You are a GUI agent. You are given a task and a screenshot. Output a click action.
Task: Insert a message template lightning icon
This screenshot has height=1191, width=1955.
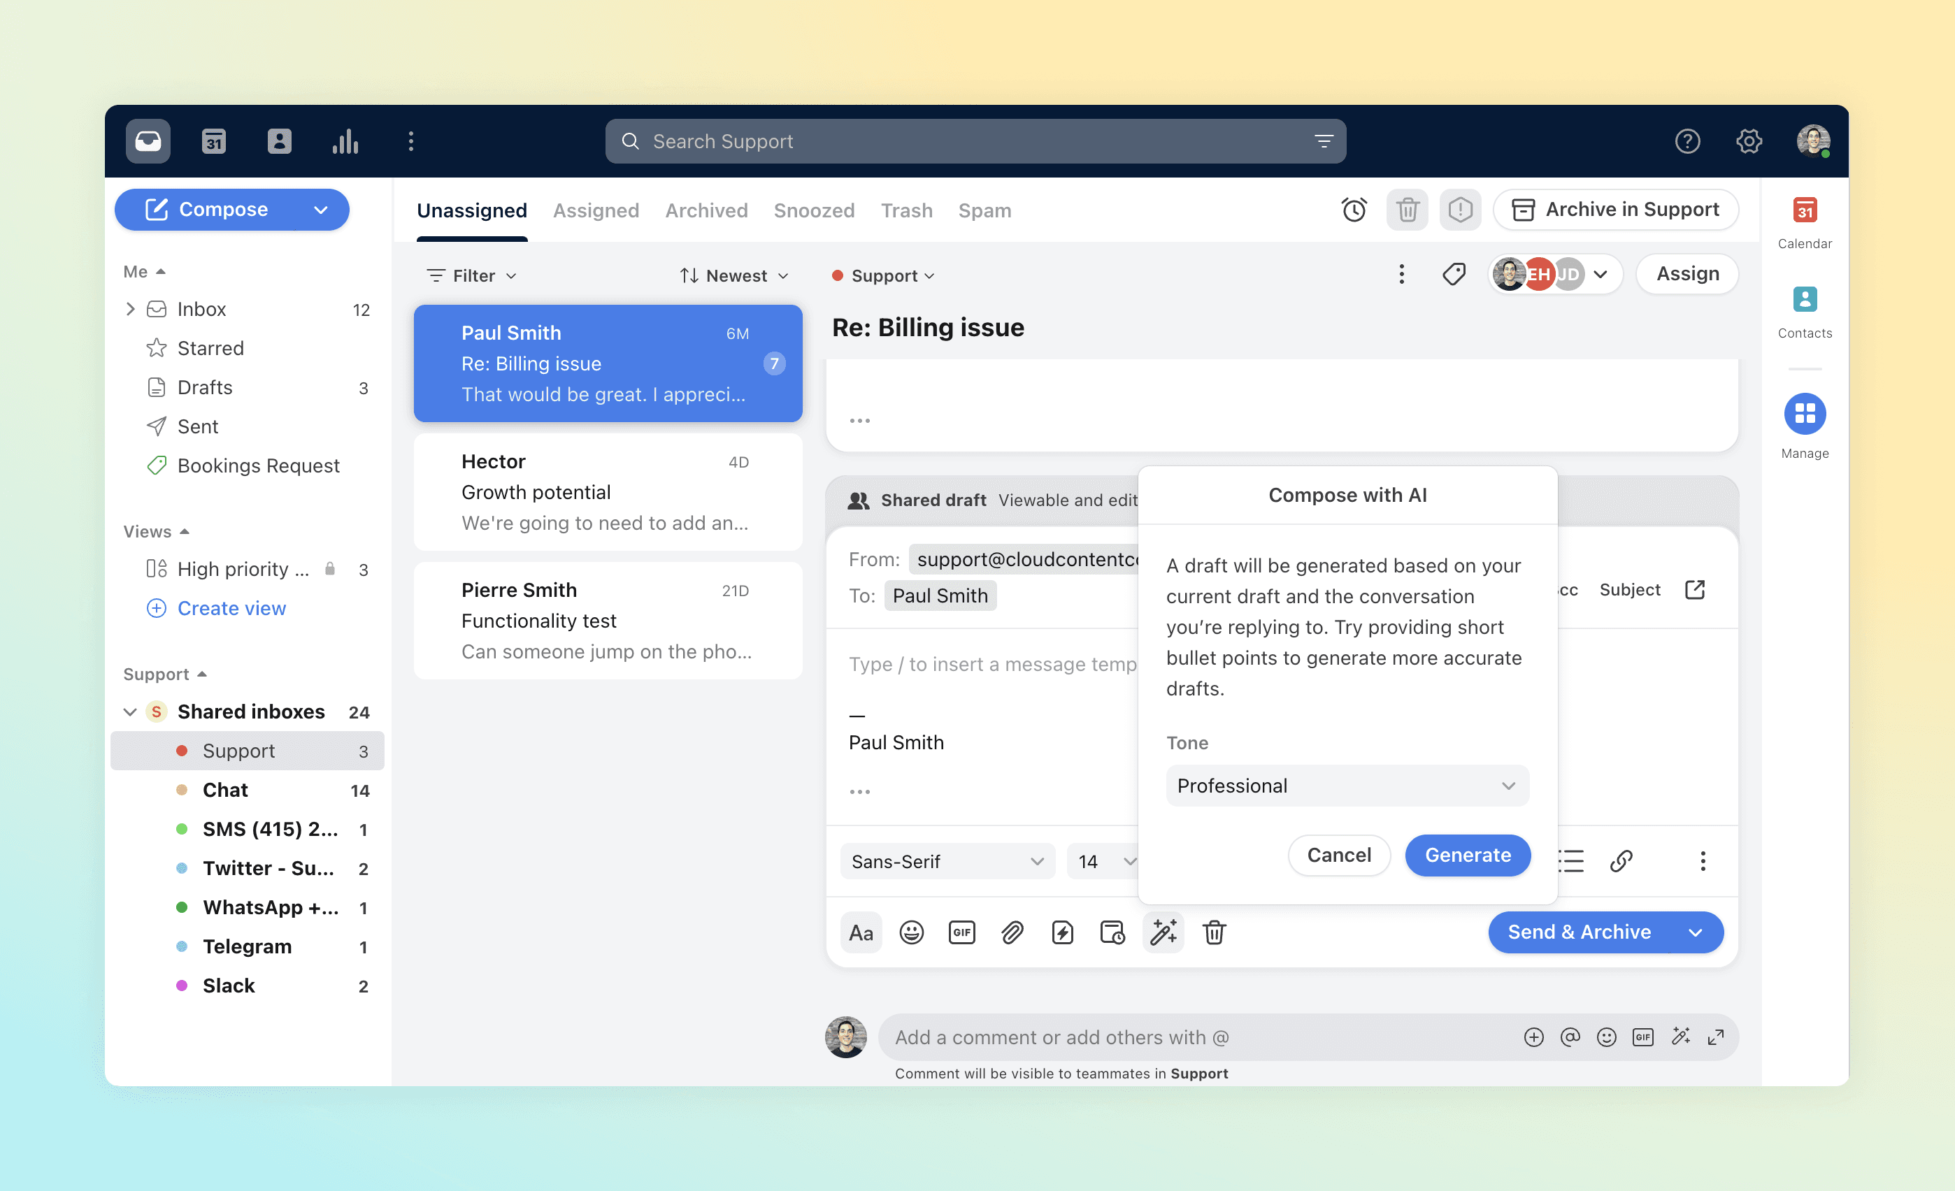click(x=1062, y=932)
